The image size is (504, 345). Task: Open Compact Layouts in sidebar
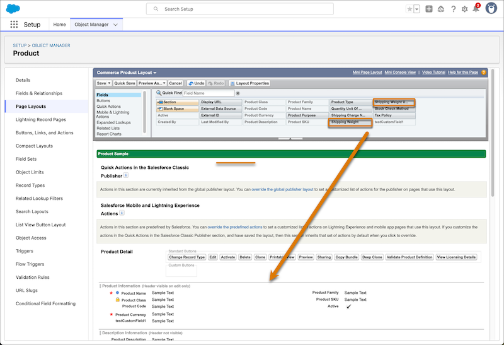coord(34,146)
